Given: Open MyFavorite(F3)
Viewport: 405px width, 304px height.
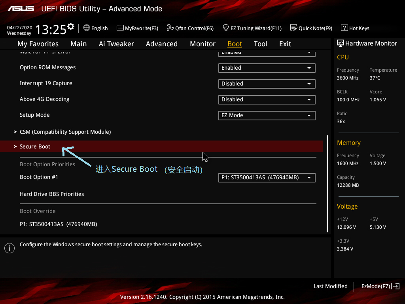Looking at the screenshot, I should click(142, 28).
